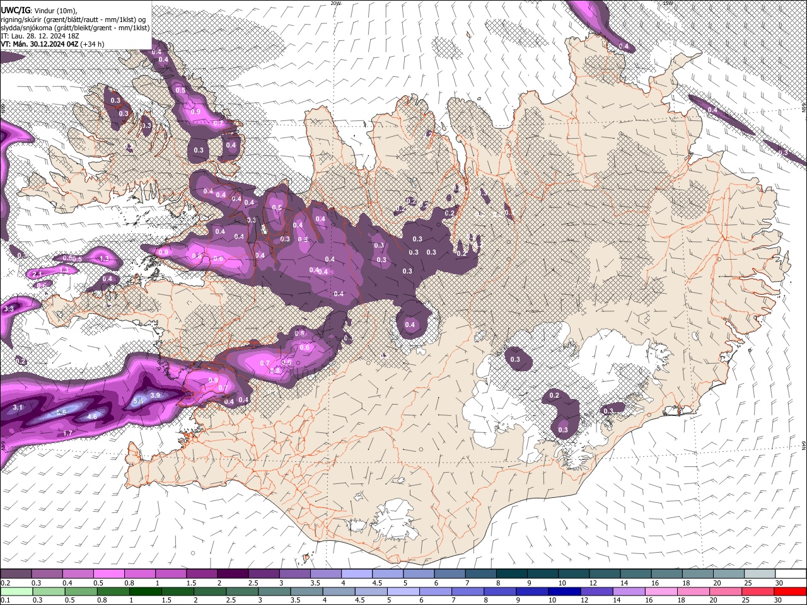Pick the rain-row swatch between 10 and 12
Screen dimensions: 807x605
pos(566,591)
